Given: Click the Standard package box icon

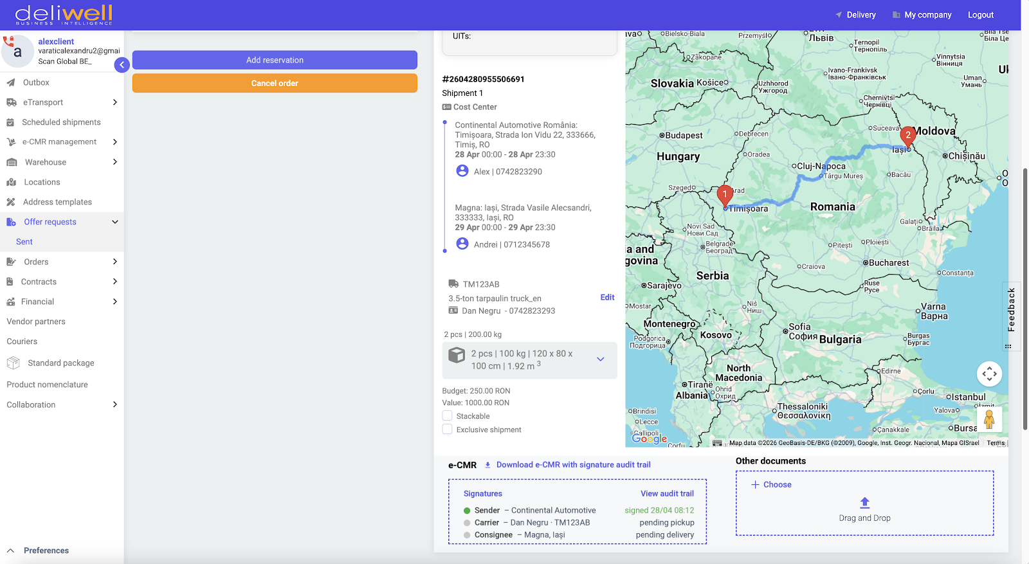Looking at the screenshot, I should [13, 363].
